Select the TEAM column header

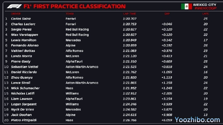70,14
